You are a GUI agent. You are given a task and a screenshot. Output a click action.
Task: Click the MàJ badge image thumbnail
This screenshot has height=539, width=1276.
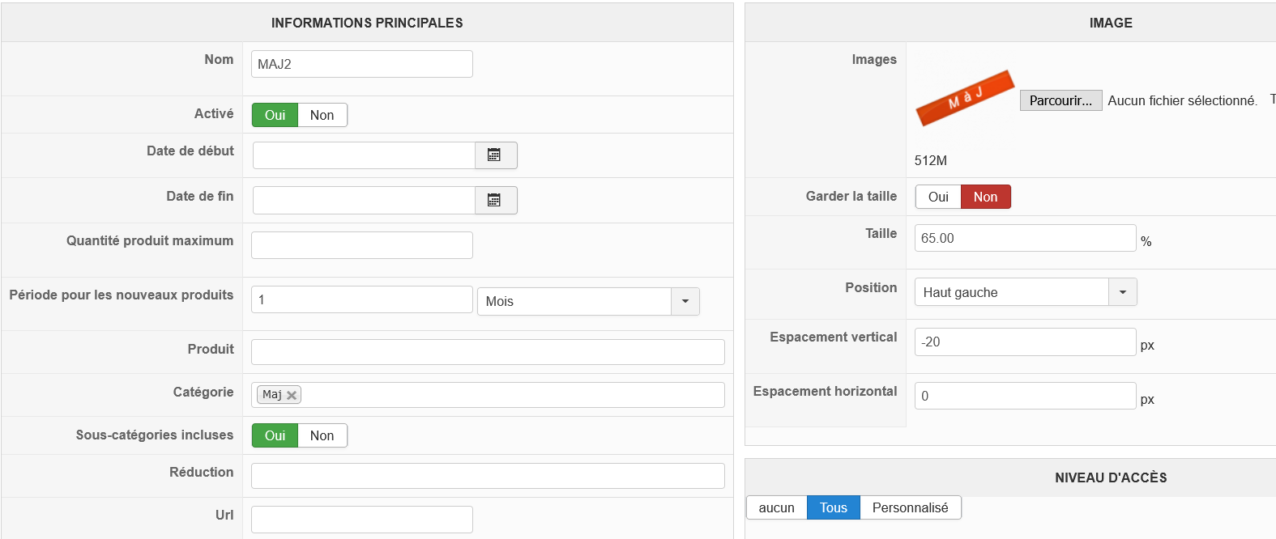[964, 99]
